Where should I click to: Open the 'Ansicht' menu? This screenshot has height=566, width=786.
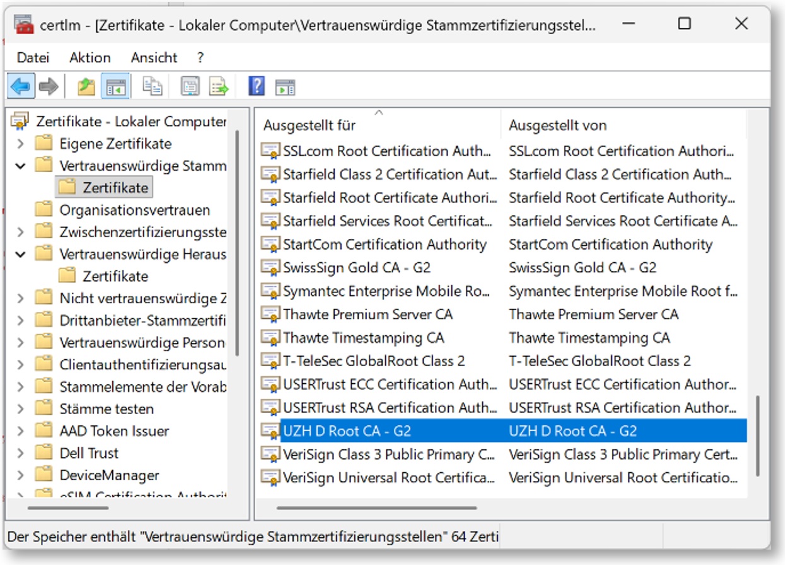coord(152,57)
